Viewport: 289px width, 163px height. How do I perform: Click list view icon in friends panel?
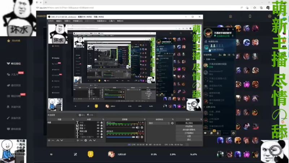(x=229, y=55)
